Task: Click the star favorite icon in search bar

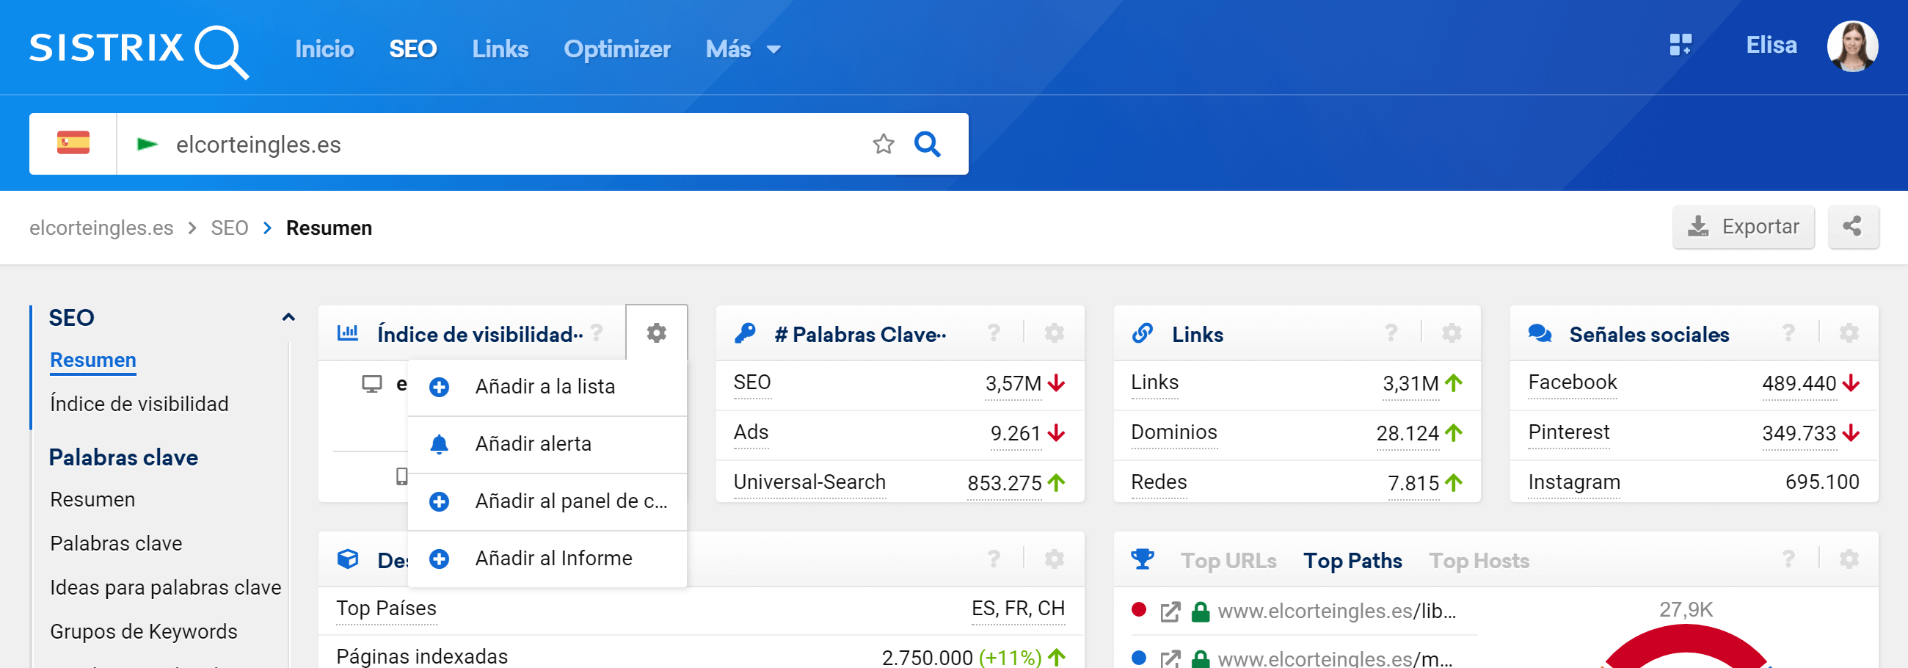Action: point(883,144)
